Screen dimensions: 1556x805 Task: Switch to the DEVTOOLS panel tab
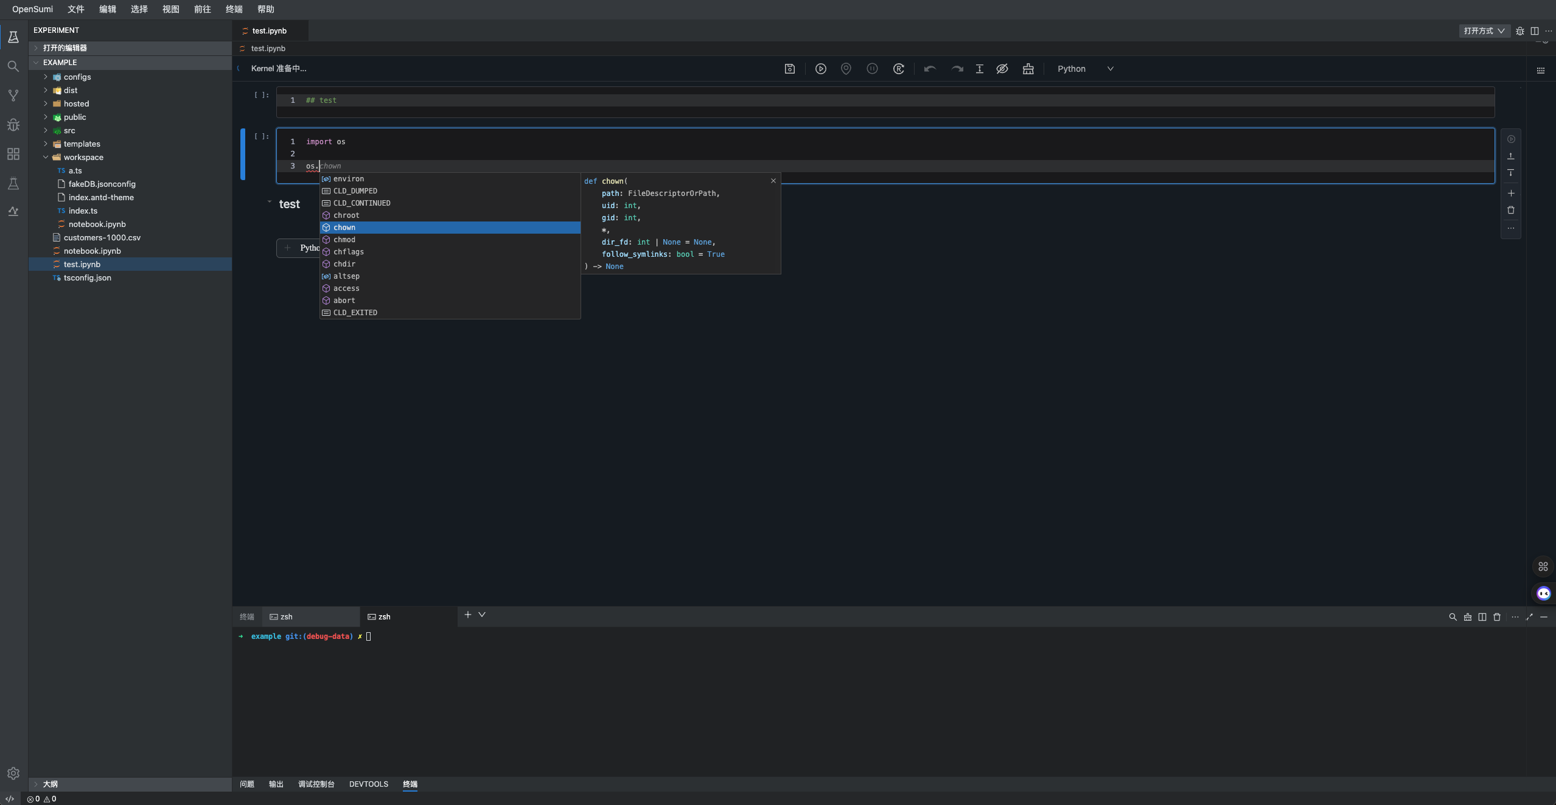click(x=369, y=784)
